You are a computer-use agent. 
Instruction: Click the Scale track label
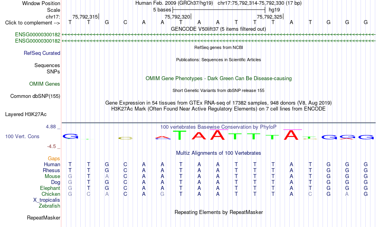[x=53, y=10]
